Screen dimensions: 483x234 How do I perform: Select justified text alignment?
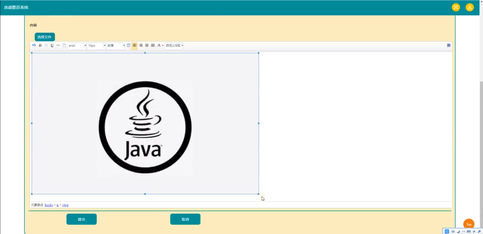153,45
